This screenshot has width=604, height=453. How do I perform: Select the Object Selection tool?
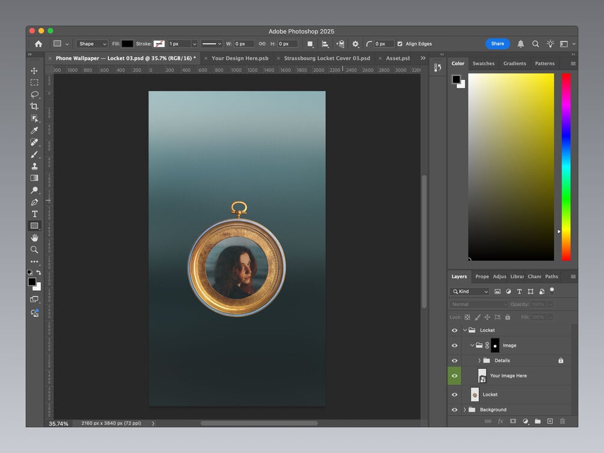click(x=34, y=118)
